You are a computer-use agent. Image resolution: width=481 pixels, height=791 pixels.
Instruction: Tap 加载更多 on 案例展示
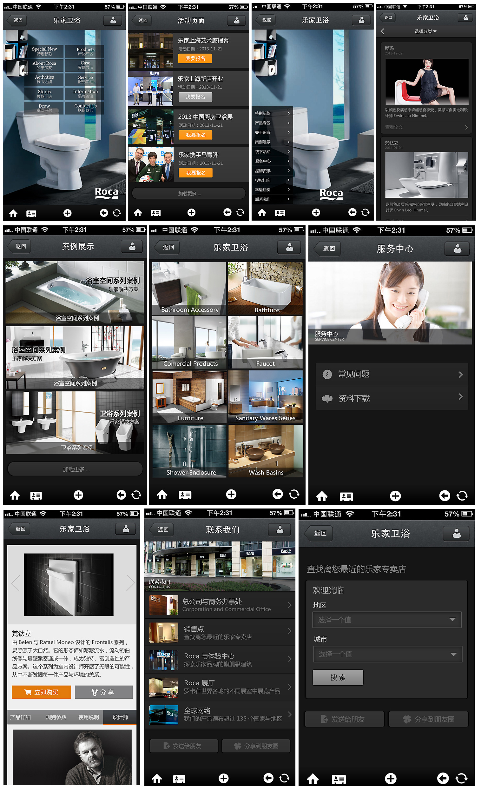75,469
